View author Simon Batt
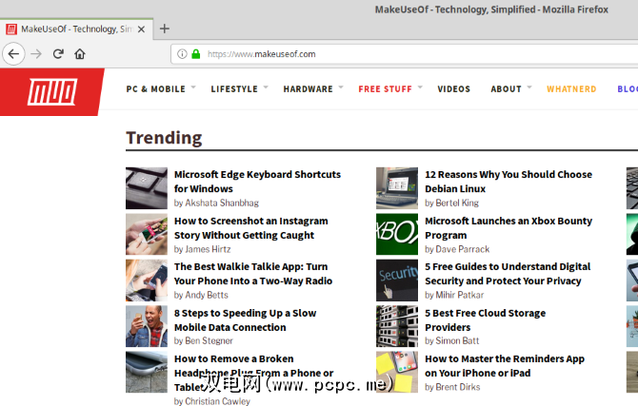This screenshot has height=406, width=638. click(x=457, y=341)
